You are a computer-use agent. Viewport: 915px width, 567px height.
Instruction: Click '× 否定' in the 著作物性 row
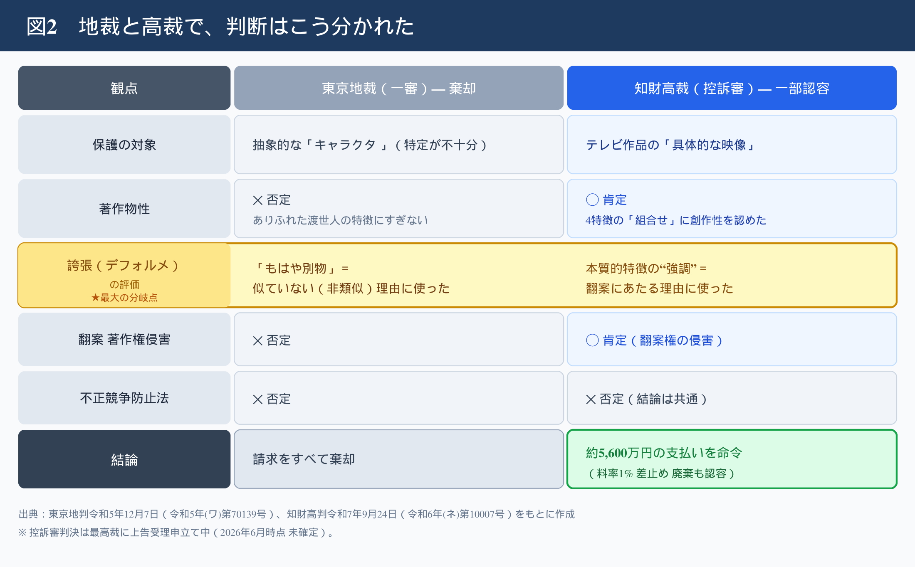272,200
